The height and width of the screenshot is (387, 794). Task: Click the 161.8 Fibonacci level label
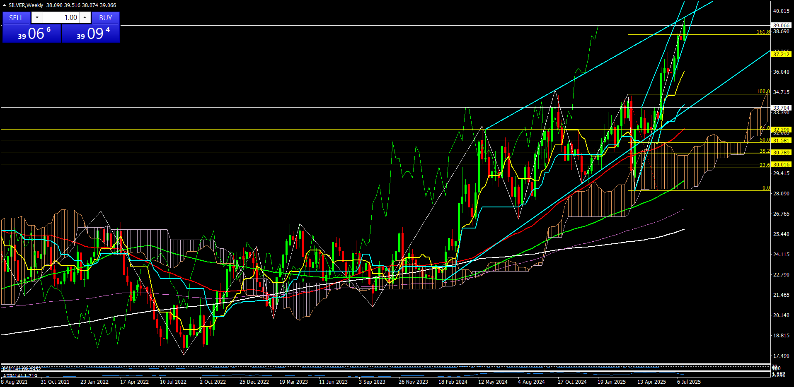pyautogui.click(x=763, y=31)
